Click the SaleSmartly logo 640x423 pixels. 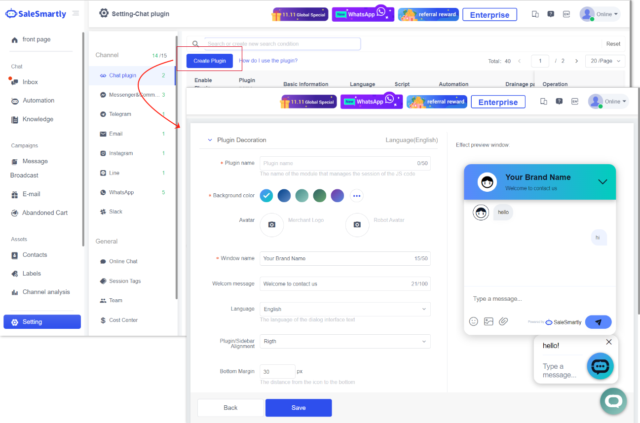pyautogui.click(x=35, y=13)
